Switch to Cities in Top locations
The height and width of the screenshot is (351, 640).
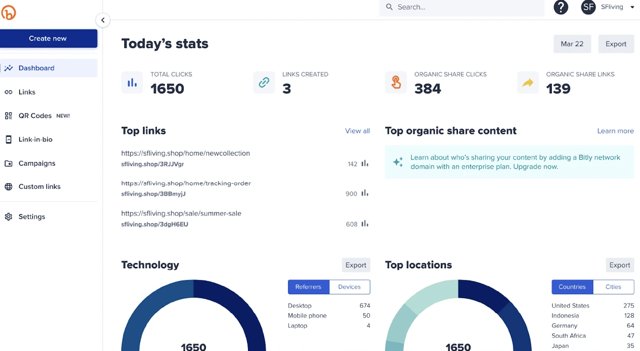coord(613,287)
